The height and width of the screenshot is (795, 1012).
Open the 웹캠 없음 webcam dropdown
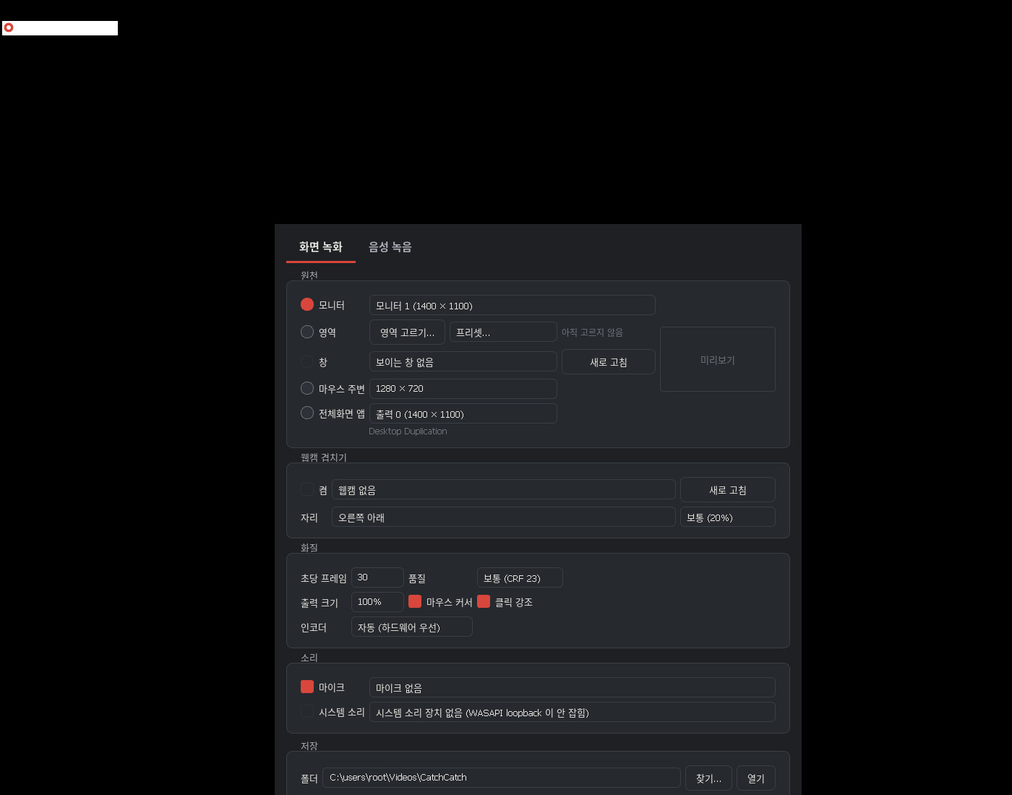pyautogui.click(x=504, y=489)
